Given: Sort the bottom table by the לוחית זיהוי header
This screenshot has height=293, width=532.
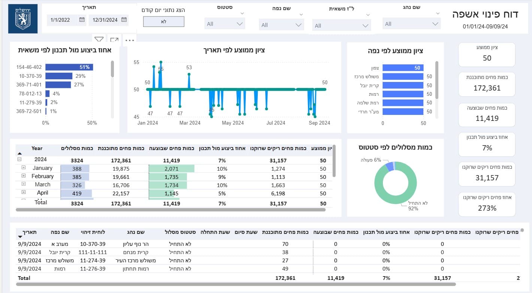Looking at the screenshot, I should pos(93,232).
